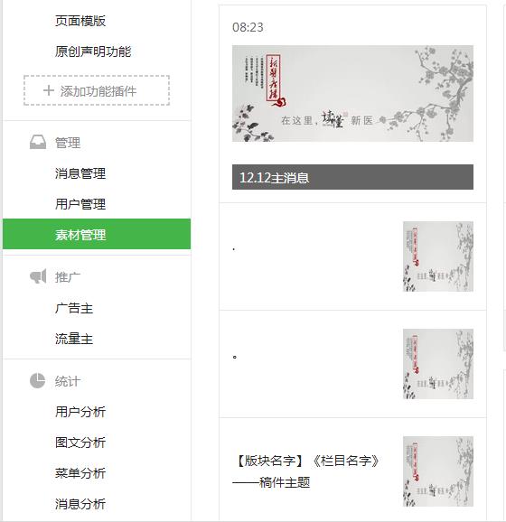Screen dimensions: 506x522
Task: Open 原创声明功能 menu item
Action: pyautogui.click(x=93, y=51)
